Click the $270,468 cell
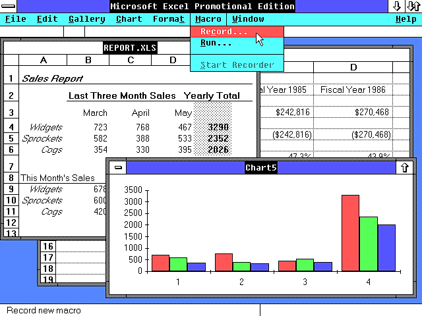 372,112
